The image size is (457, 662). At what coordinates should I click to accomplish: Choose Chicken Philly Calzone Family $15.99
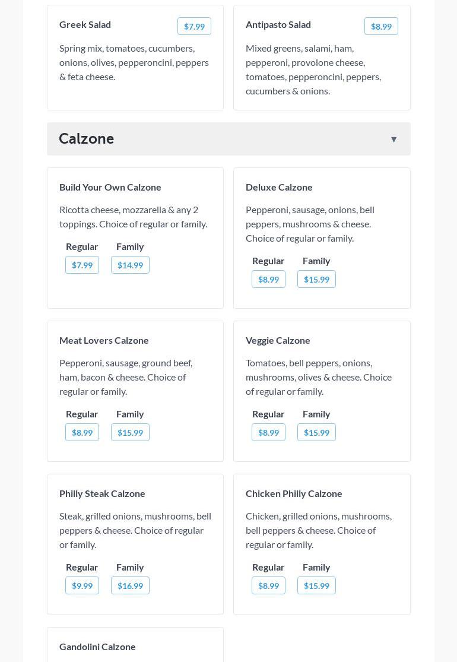point(316,585)
